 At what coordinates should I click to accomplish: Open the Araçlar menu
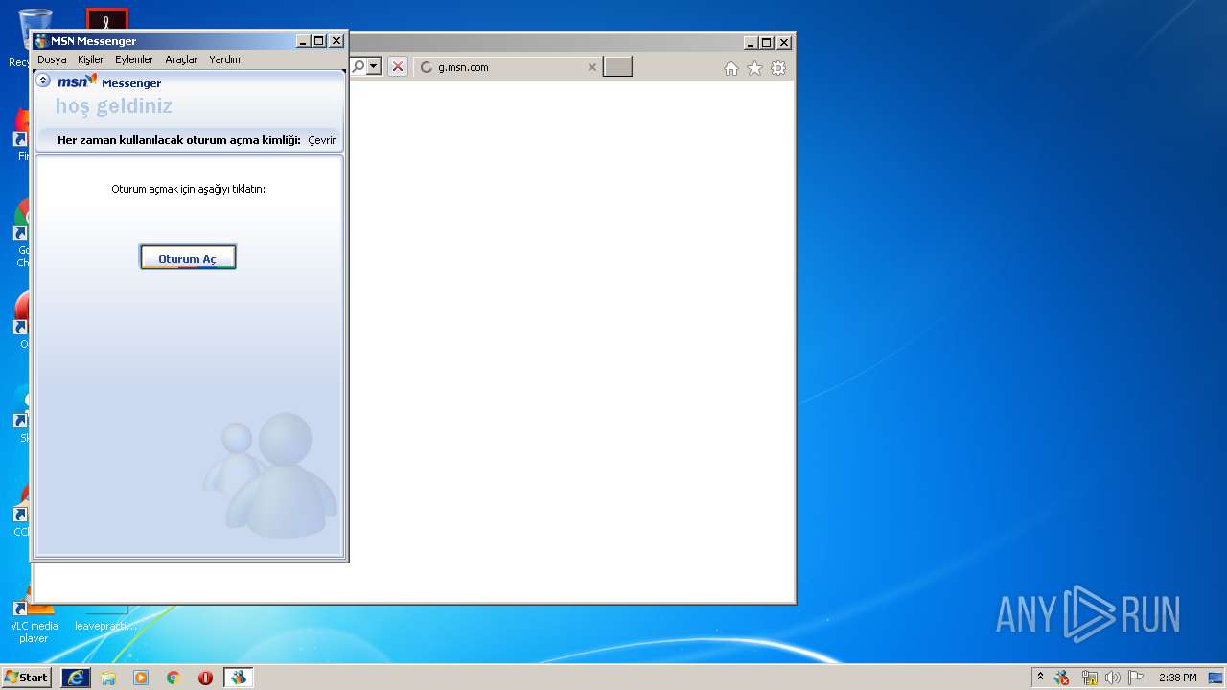tap(181, 59)
